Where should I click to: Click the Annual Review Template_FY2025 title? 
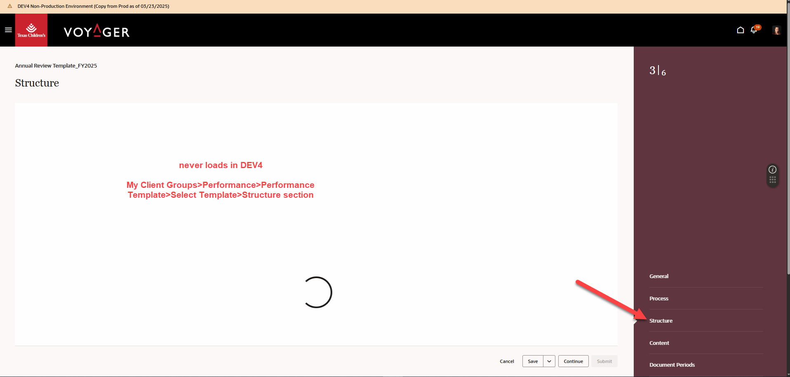point(56,66)
